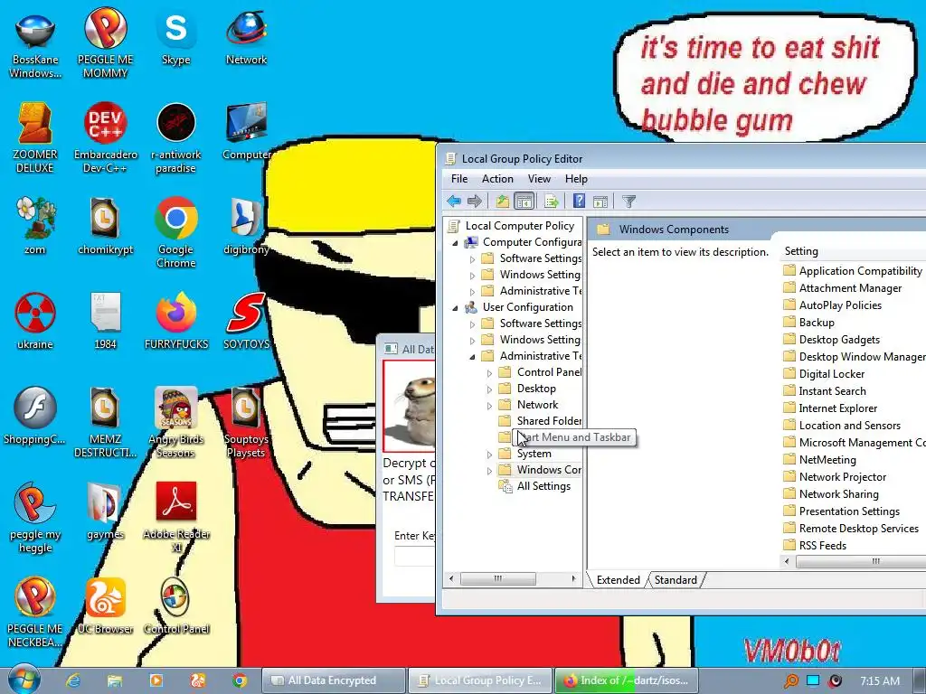The image size is (926, 694).
Task: Open the zom desktop icon
Action: point(35,226)
